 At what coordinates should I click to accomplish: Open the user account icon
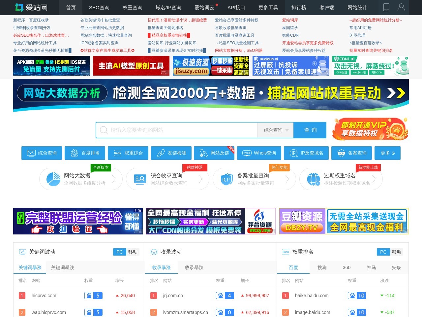(401, 7)
